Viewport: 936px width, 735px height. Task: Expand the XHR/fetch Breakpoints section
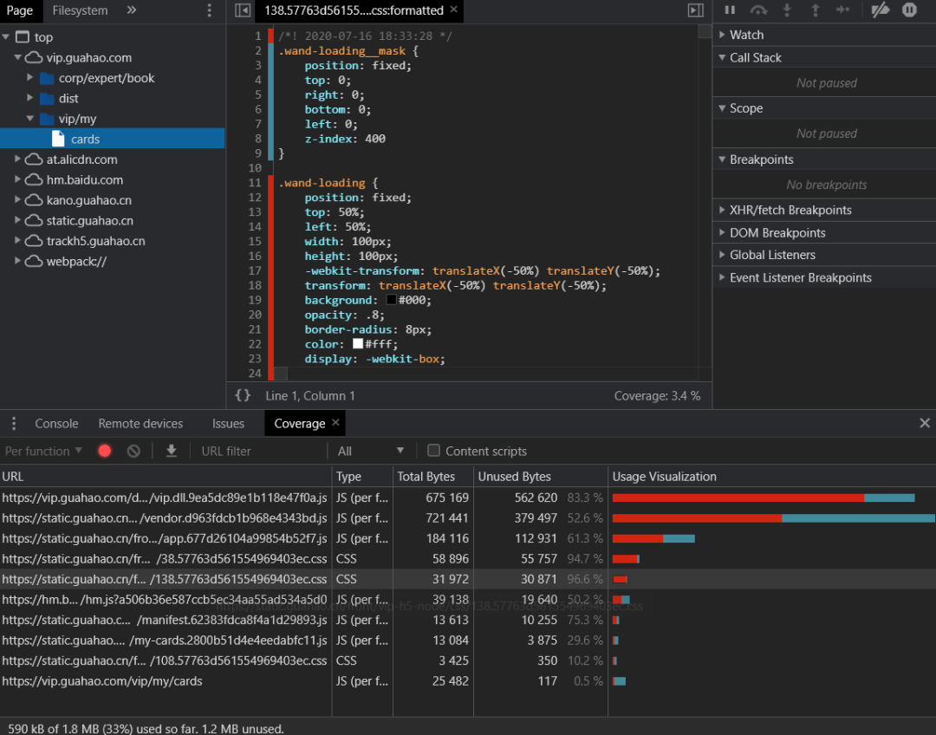[790, 210]
